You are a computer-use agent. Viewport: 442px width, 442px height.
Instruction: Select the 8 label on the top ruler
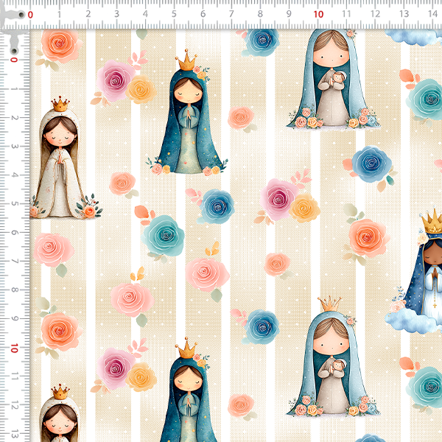[260, 14]
